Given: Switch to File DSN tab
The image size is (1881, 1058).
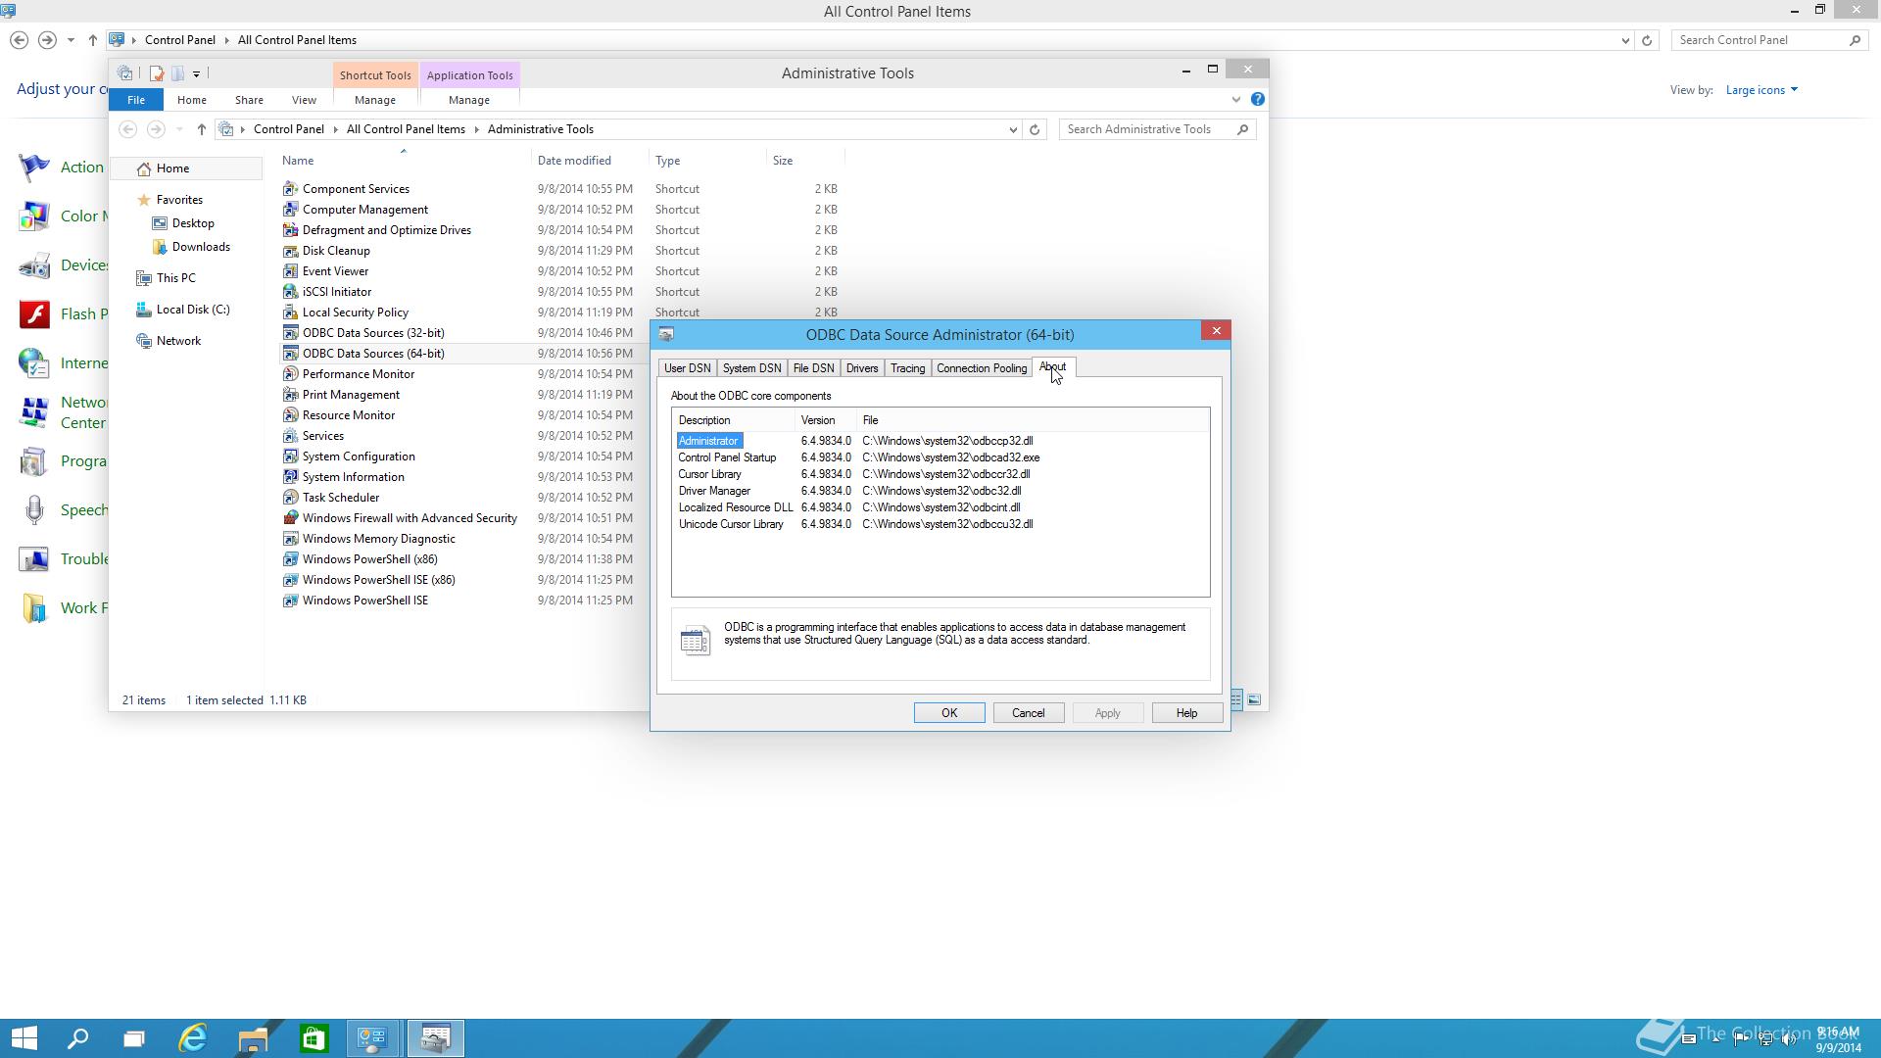Looking at the screenshot, I should [x=813, y=368].
